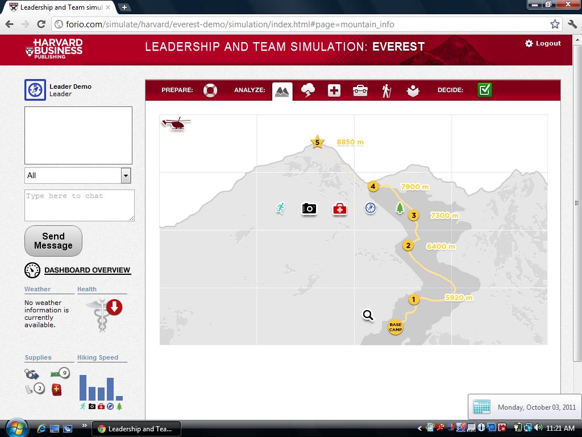The height and width of the screenshot is (437, 582).
Task: Bookmark this page with the star icon
Action: [x=555, y=24]
